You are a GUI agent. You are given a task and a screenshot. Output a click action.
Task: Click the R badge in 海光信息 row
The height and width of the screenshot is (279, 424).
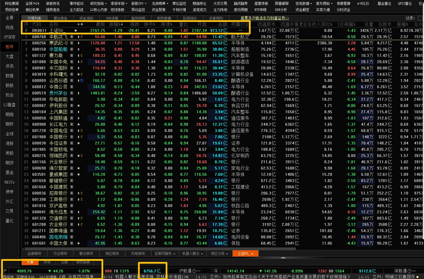pyautogui.click(x=72, y=212)
